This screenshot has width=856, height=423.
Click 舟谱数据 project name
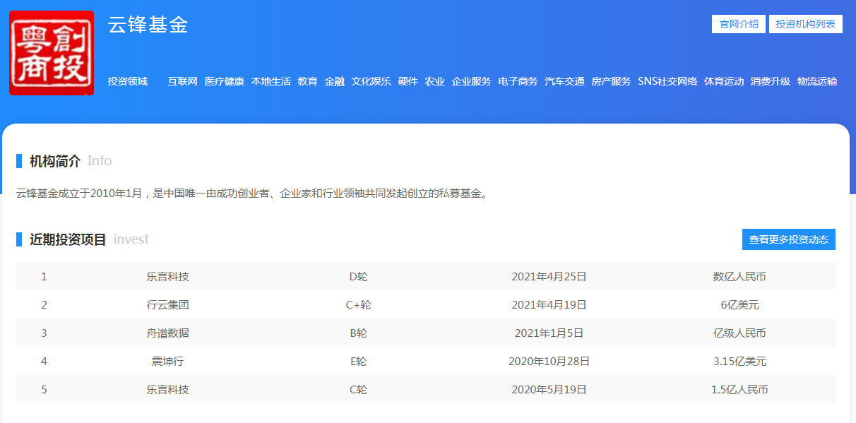168,333
